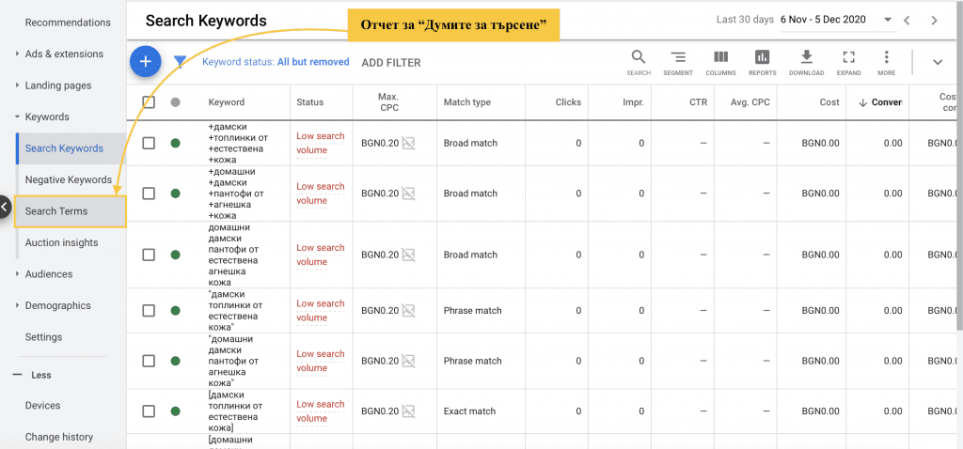
Task: Expand the Ads & extensions section
Action: click(x=64, y=54)
